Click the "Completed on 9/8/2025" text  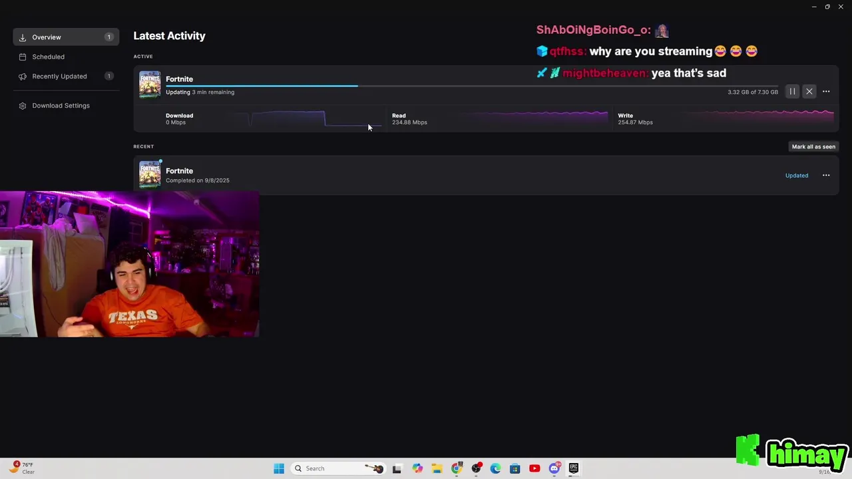click(x=198, y=180)
